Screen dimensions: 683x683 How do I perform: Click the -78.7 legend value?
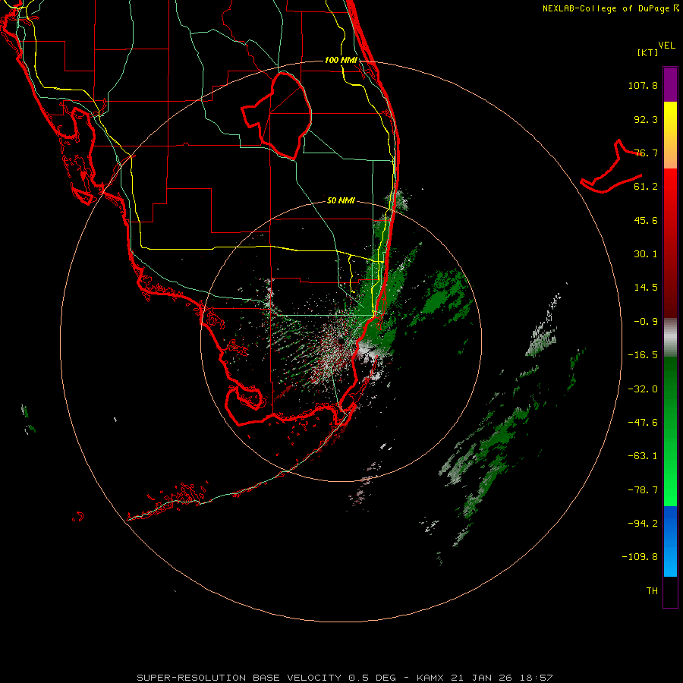[x=643, y=490]
